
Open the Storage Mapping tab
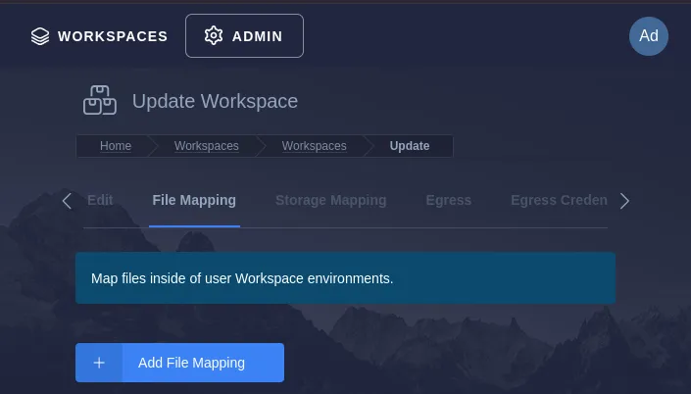point(330,200)
